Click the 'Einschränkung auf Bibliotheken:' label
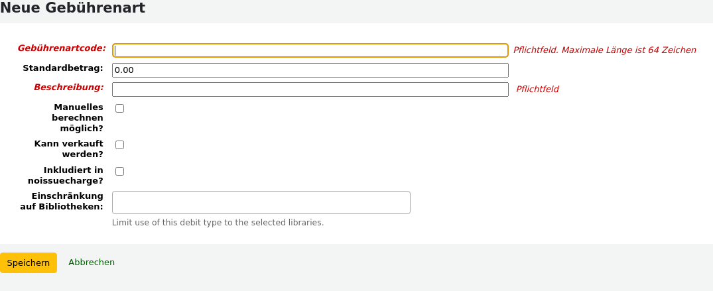Screen dimensions: 713x291 click(62, 201)
